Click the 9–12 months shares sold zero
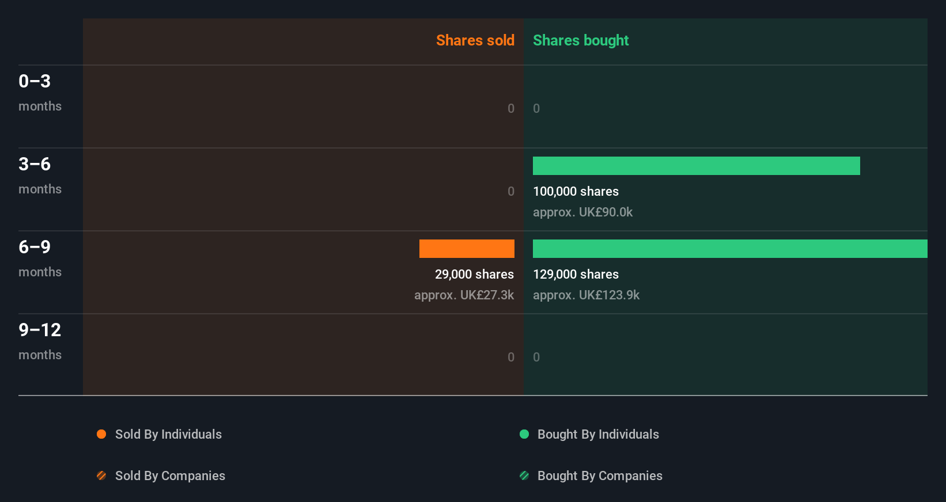946x502 pixels. [511, 357]
